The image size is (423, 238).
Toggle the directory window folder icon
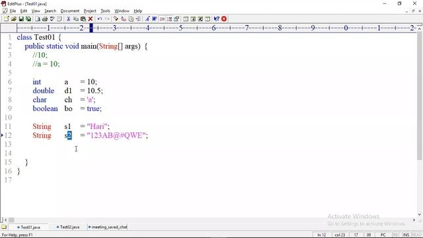pyautogui.click(x=4, y=227)
